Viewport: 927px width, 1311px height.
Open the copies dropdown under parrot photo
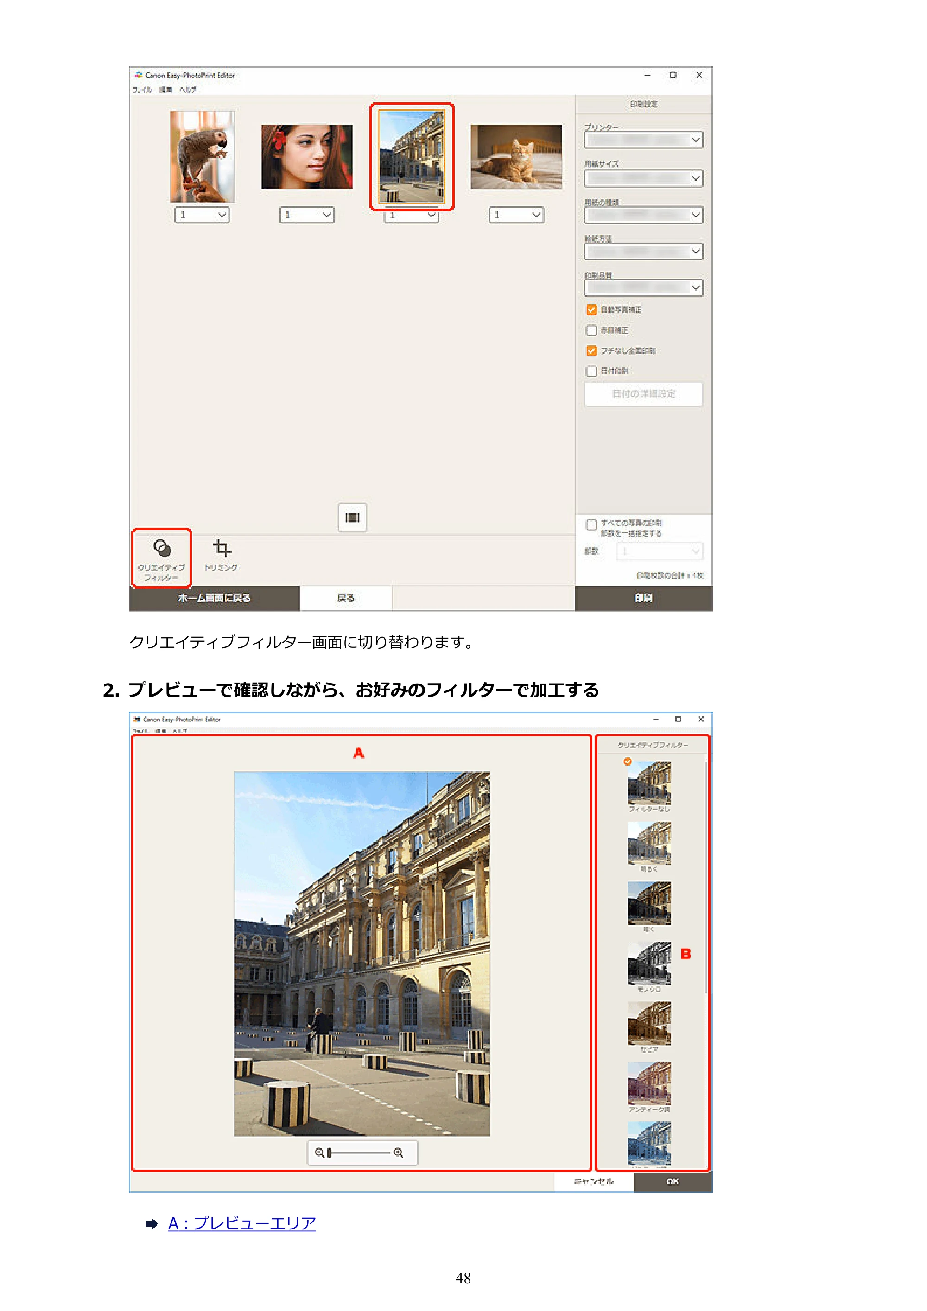coord(202,215)
